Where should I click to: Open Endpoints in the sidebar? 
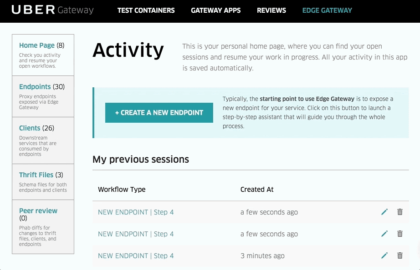(35, 87)
